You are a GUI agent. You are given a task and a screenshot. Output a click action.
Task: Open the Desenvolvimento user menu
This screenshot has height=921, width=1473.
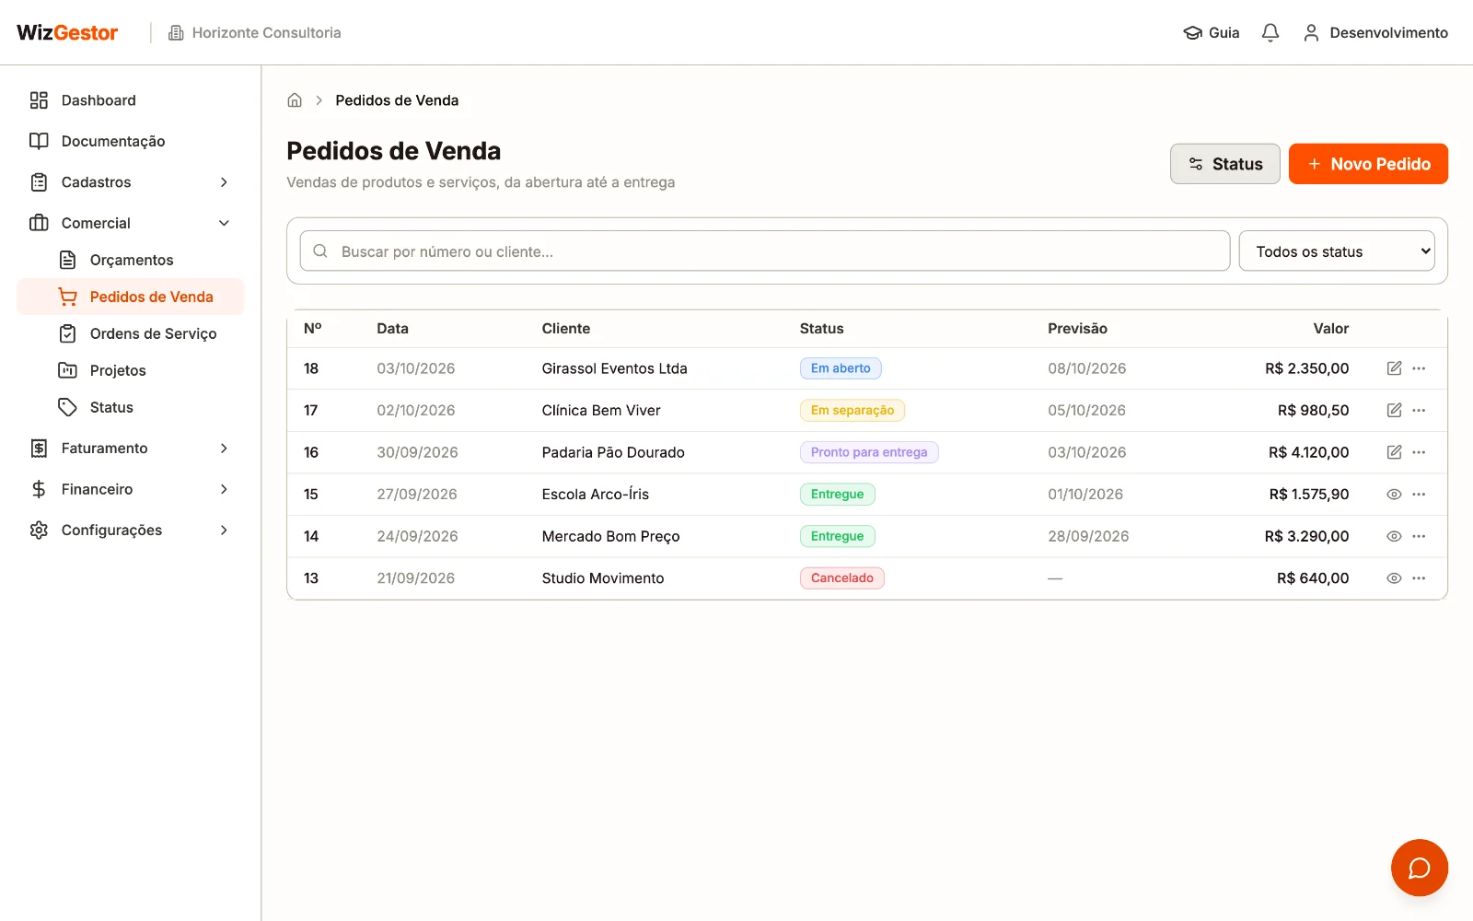tap(1375, 33)
